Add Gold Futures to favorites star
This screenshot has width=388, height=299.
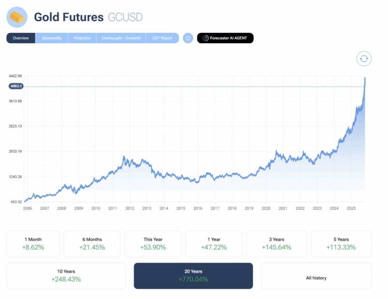[188, 38]
